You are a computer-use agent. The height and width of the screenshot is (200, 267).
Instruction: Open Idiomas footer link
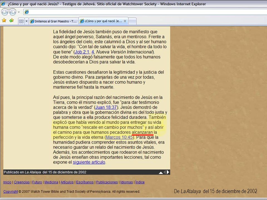pyautogui.click(x=127, y=182)
